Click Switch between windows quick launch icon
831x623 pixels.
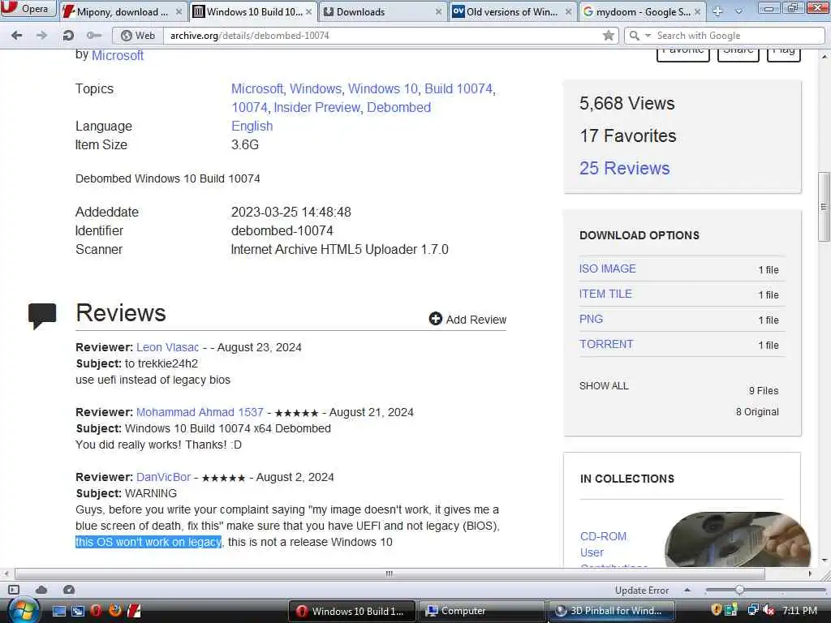tap(78, 612)
